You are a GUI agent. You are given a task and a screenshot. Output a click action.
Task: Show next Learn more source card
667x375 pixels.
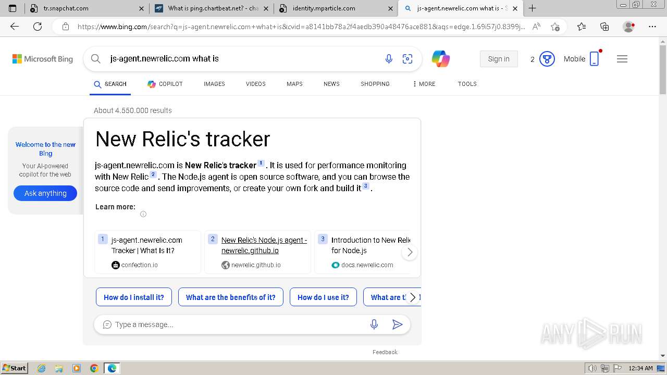(410, 252)
